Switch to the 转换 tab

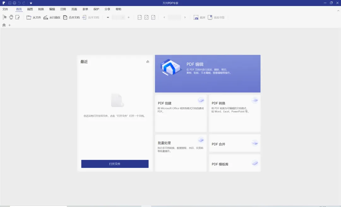click(x=41, y=9)
